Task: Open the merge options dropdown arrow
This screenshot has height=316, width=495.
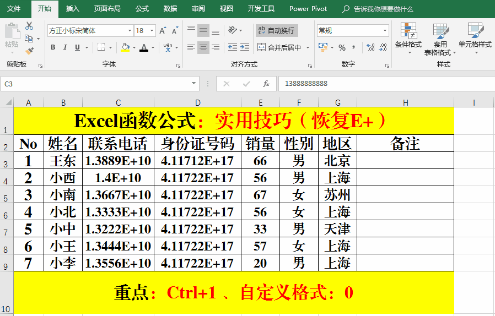Action: coord(308,48)
